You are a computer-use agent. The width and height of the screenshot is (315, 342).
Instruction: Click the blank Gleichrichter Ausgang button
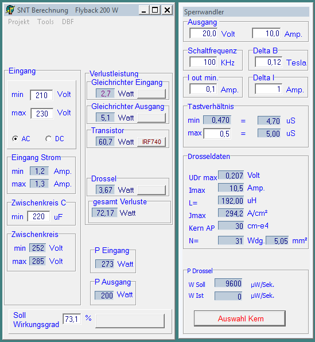pyautogui.click(x=151, y=118)
